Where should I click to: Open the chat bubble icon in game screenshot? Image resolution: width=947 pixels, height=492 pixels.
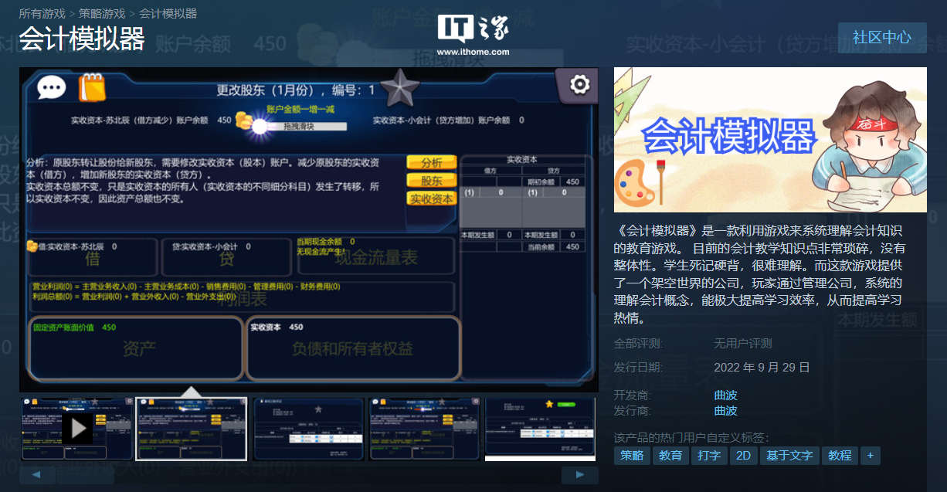52,87
